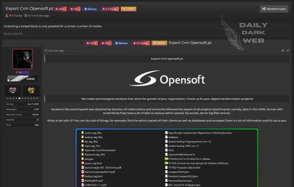Click the backup_tag_files folder icon
This screenshot has width=294, height=187.
[83, 137]
